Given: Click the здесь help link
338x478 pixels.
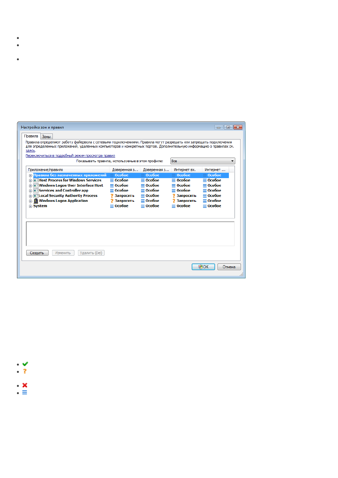Looking at the screenshot, I should [30, 151].
